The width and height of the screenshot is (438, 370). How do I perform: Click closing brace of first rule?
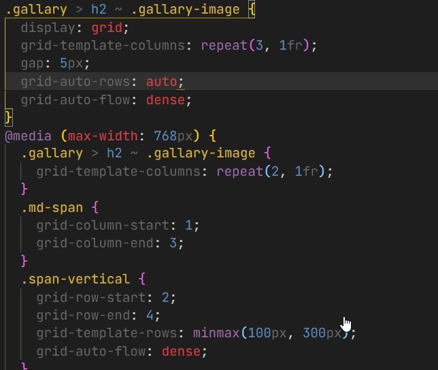(9, 117)
